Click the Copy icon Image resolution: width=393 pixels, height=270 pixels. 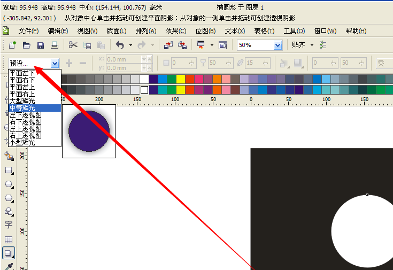click(87, 45)
